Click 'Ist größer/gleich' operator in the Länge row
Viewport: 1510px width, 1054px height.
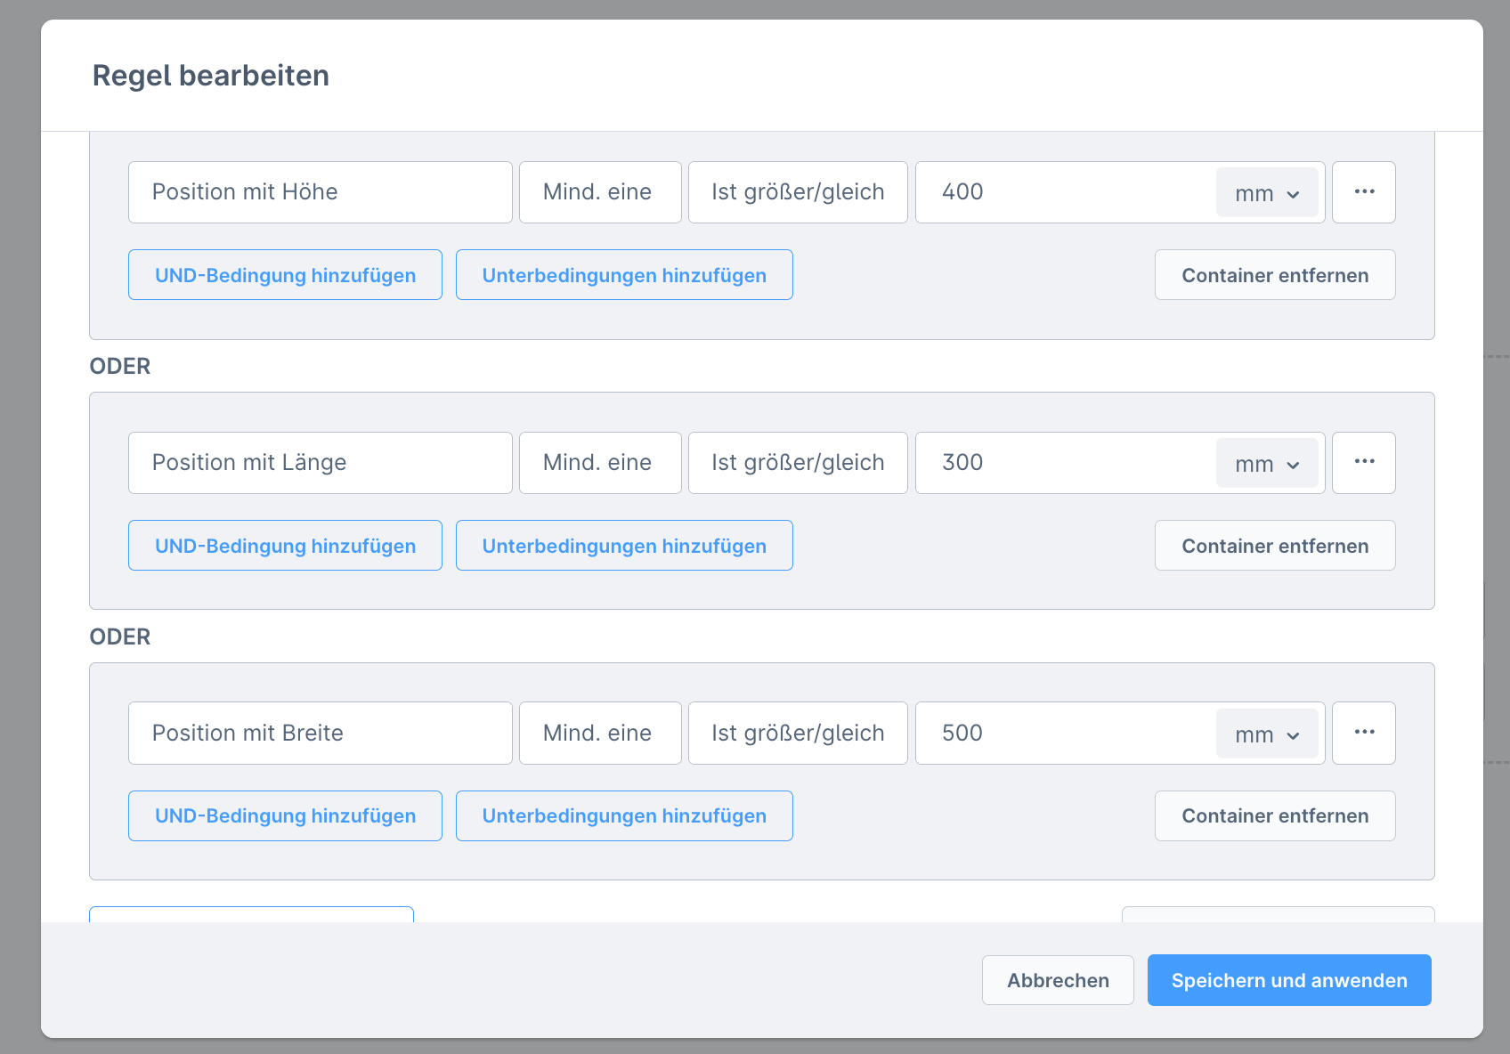(x=797, y=463)
